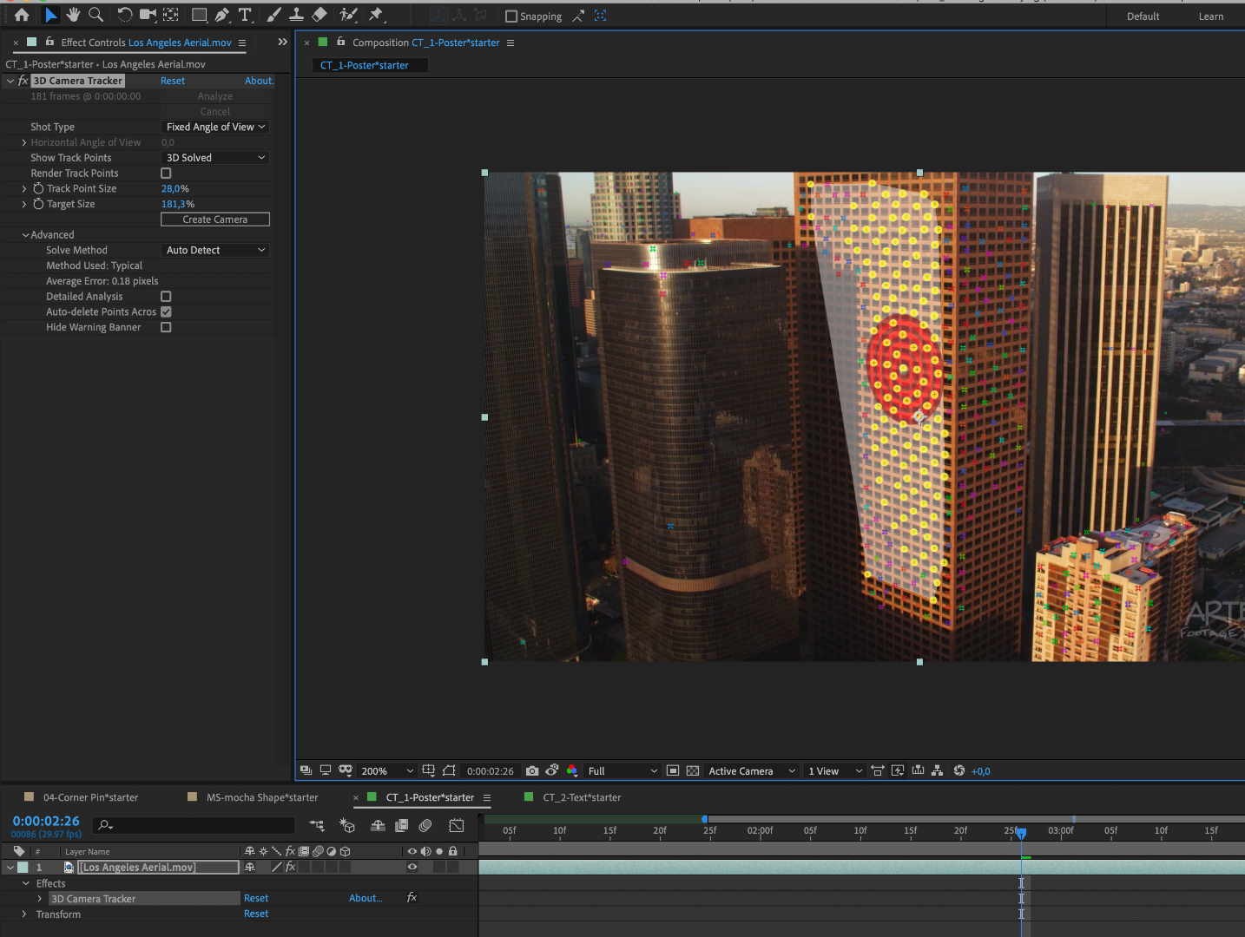The width and height of the screenshot is (1245, 937).
Task: Select the Zoom tool
Action: click(96, 15)
